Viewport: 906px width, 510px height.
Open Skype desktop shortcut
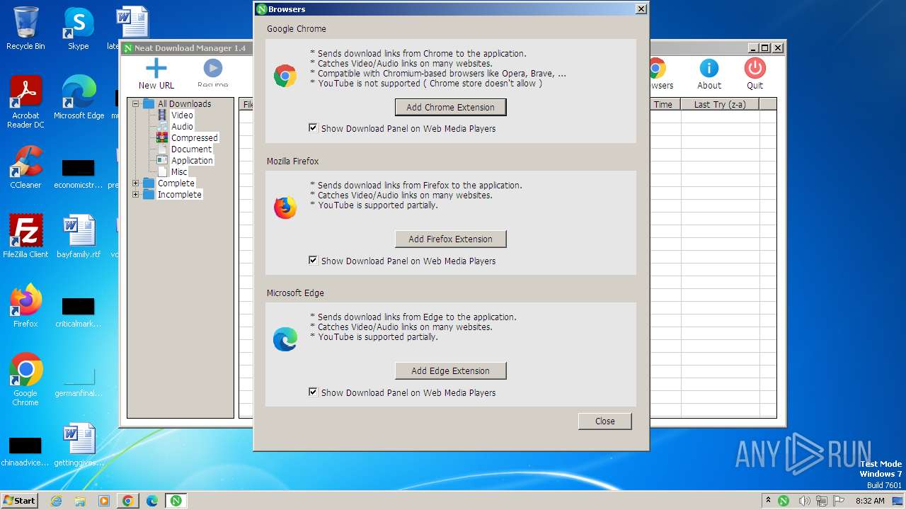(78, 28)
